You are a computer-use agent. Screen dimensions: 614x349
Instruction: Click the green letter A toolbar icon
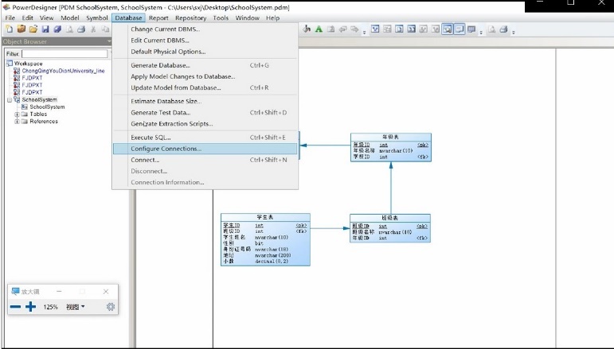point(319,29)
